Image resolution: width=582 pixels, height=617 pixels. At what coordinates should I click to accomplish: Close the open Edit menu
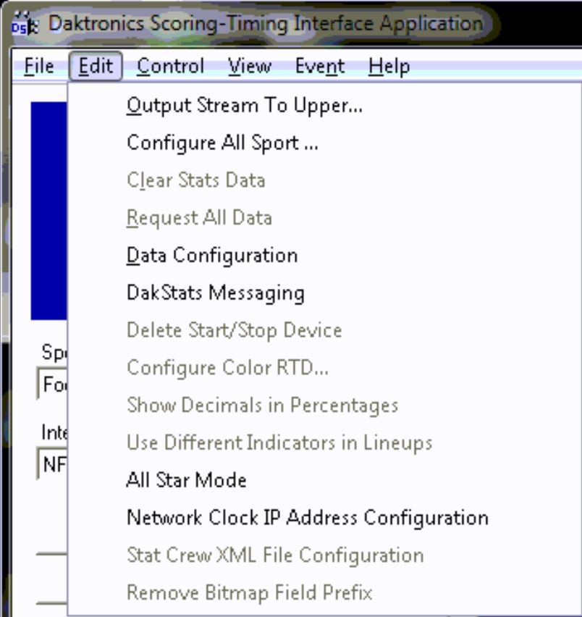96,67
